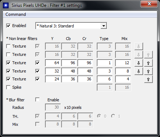Disable the Texture filter with Y 32
This screenshot has width=160, height=137.
[8, 71]
